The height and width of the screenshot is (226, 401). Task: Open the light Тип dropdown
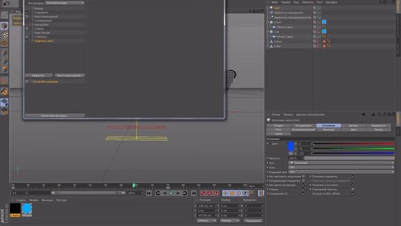click(341, 163)
